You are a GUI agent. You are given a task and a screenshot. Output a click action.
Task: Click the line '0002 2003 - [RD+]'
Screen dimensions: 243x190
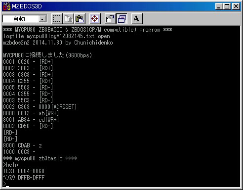point(28,68)
